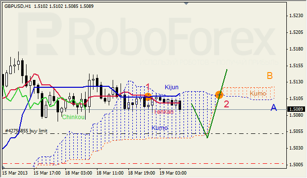The width and height of the screenshot is (307, 178).
Task: Click the 15 Mar 17:00 time label
Action: pyautogui.click(x=47, y=173)
